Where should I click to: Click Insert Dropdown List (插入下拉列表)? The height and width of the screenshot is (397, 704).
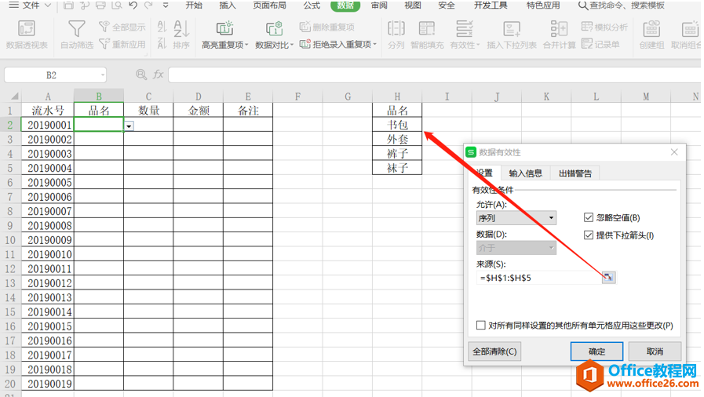click(x=512, y=35)
